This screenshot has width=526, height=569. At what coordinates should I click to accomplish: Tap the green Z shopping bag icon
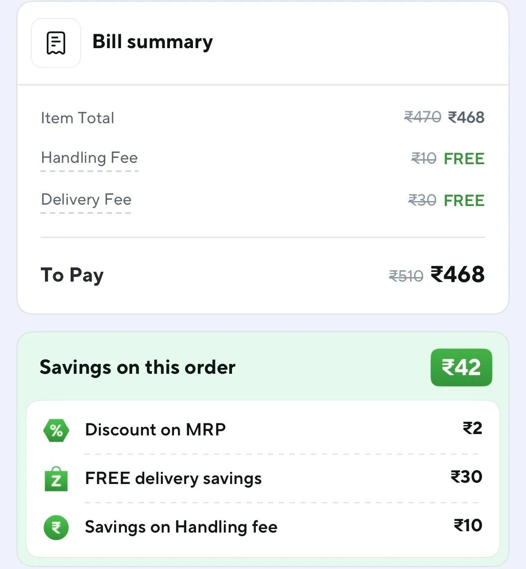[56, 479]
